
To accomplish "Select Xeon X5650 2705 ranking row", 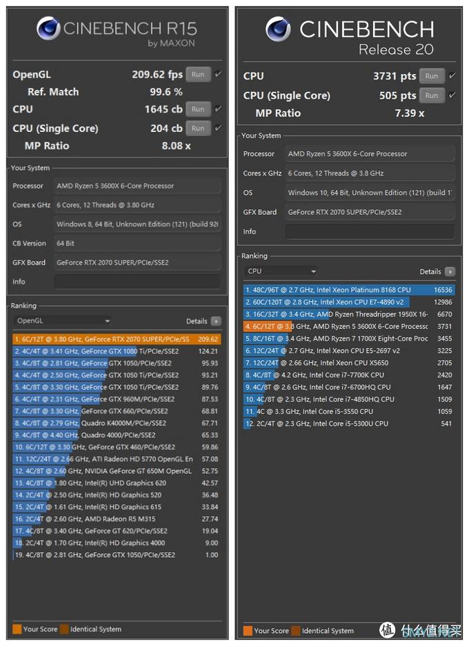I will coord(349,363).
